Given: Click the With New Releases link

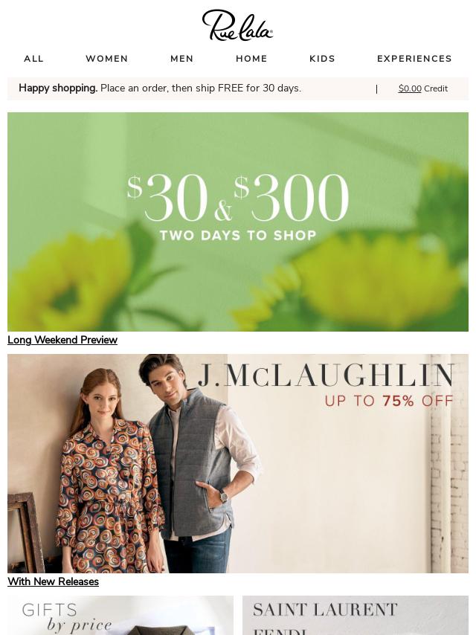Looking at the screenshot, I should (x=53, y=581).
